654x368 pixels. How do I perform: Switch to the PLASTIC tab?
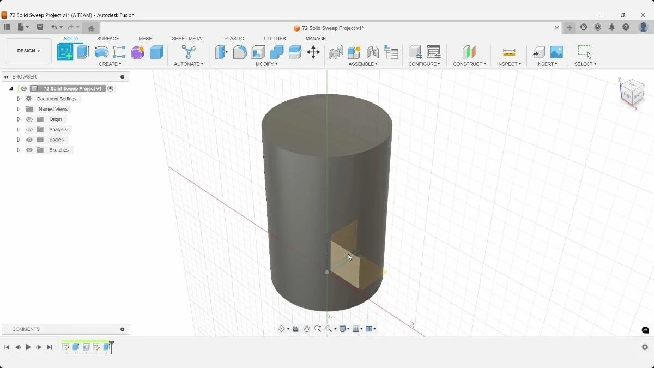(234, 39)
